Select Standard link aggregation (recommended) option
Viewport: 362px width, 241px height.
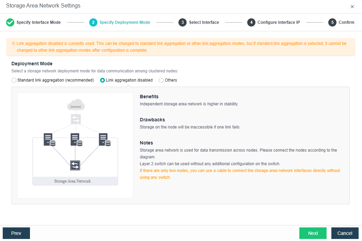pyautogui.click(x=14, y=80)
